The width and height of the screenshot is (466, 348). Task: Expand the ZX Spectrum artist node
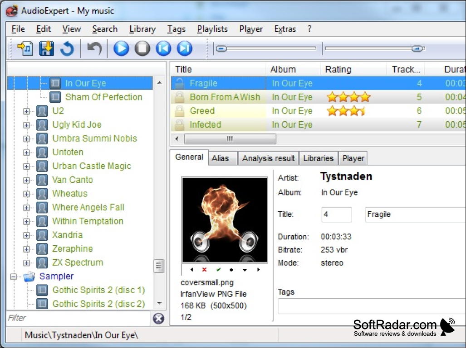[x=26, y=262]
